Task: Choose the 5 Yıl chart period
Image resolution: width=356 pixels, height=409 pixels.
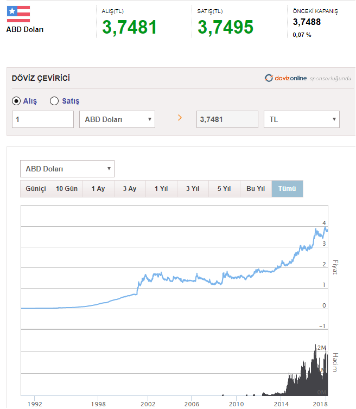Action: (224, 189)
